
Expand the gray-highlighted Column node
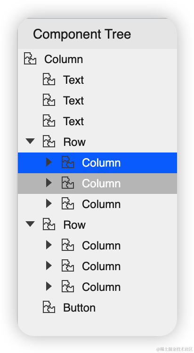coord(49,183)
